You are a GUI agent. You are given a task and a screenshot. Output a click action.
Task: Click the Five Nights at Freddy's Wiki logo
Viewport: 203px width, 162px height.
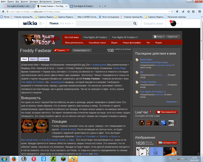[x=40, y=39]
